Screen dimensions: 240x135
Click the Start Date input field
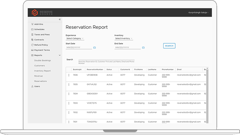pyautogui.click(x=79, y=48)
